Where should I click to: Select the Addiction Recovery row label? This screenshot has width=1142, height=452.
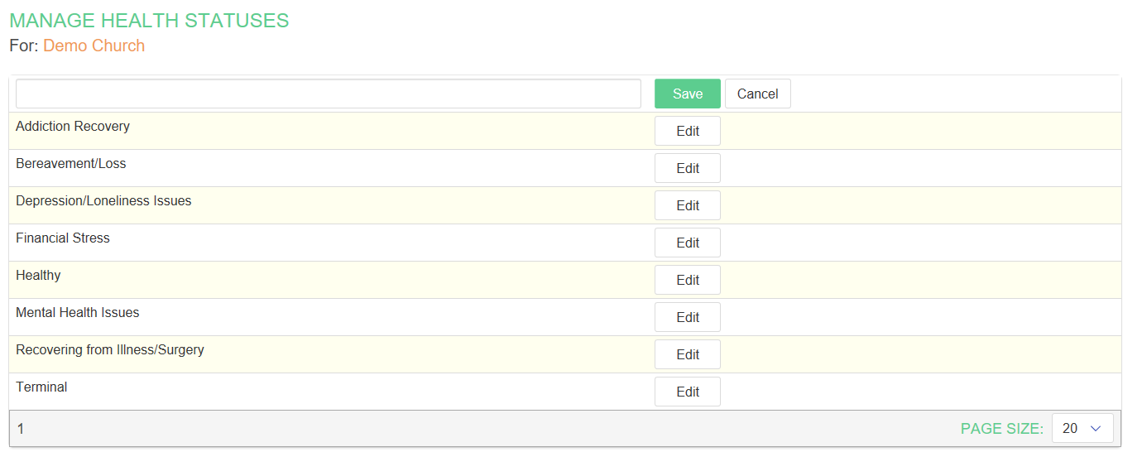click(73, 127)
